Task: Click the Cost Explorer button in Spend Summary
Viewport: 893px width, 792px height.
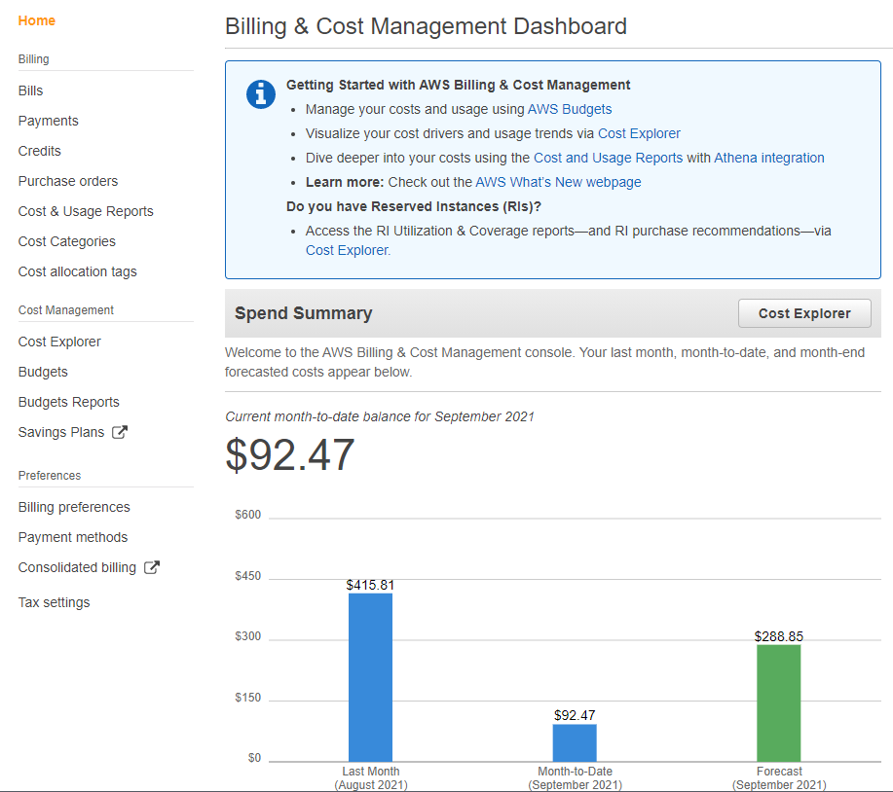Action: point(803,312)
